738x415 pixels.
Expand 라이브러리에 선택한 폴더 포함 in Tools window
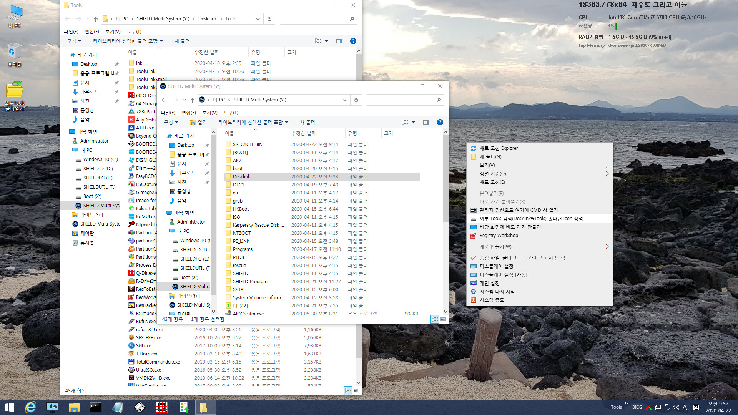(x=128, y=41)
